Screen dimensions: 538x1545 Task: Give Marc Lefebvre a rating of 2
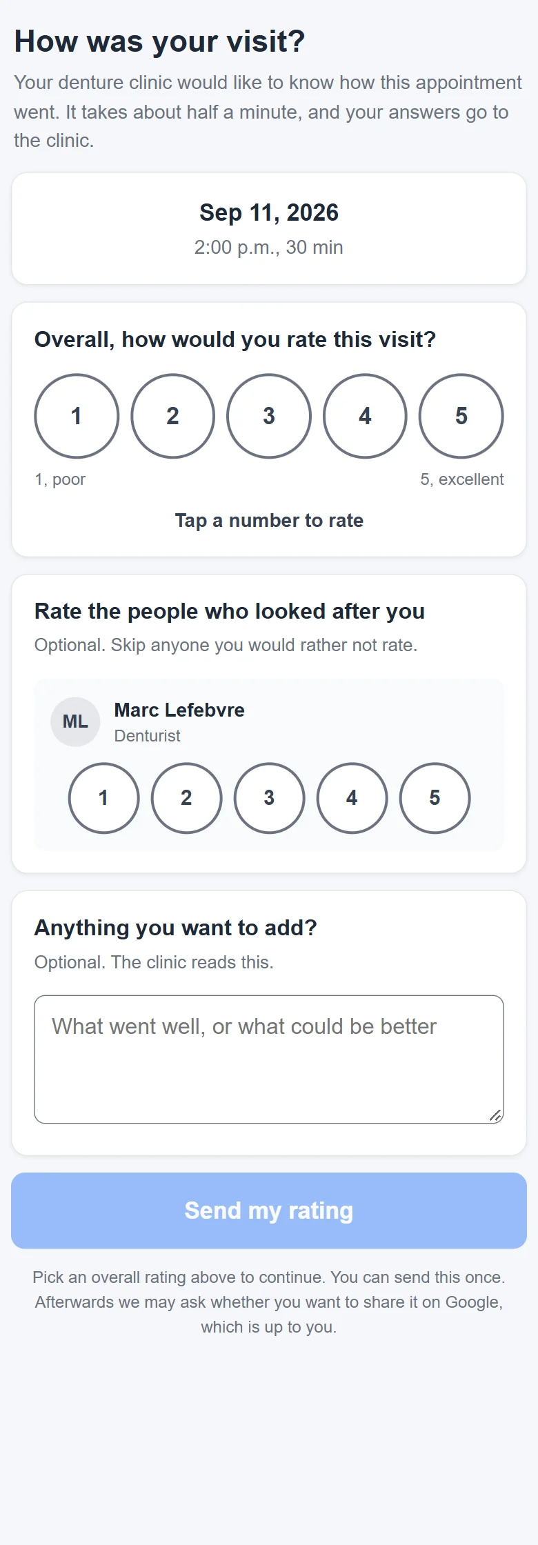click(x=186, y=798)
